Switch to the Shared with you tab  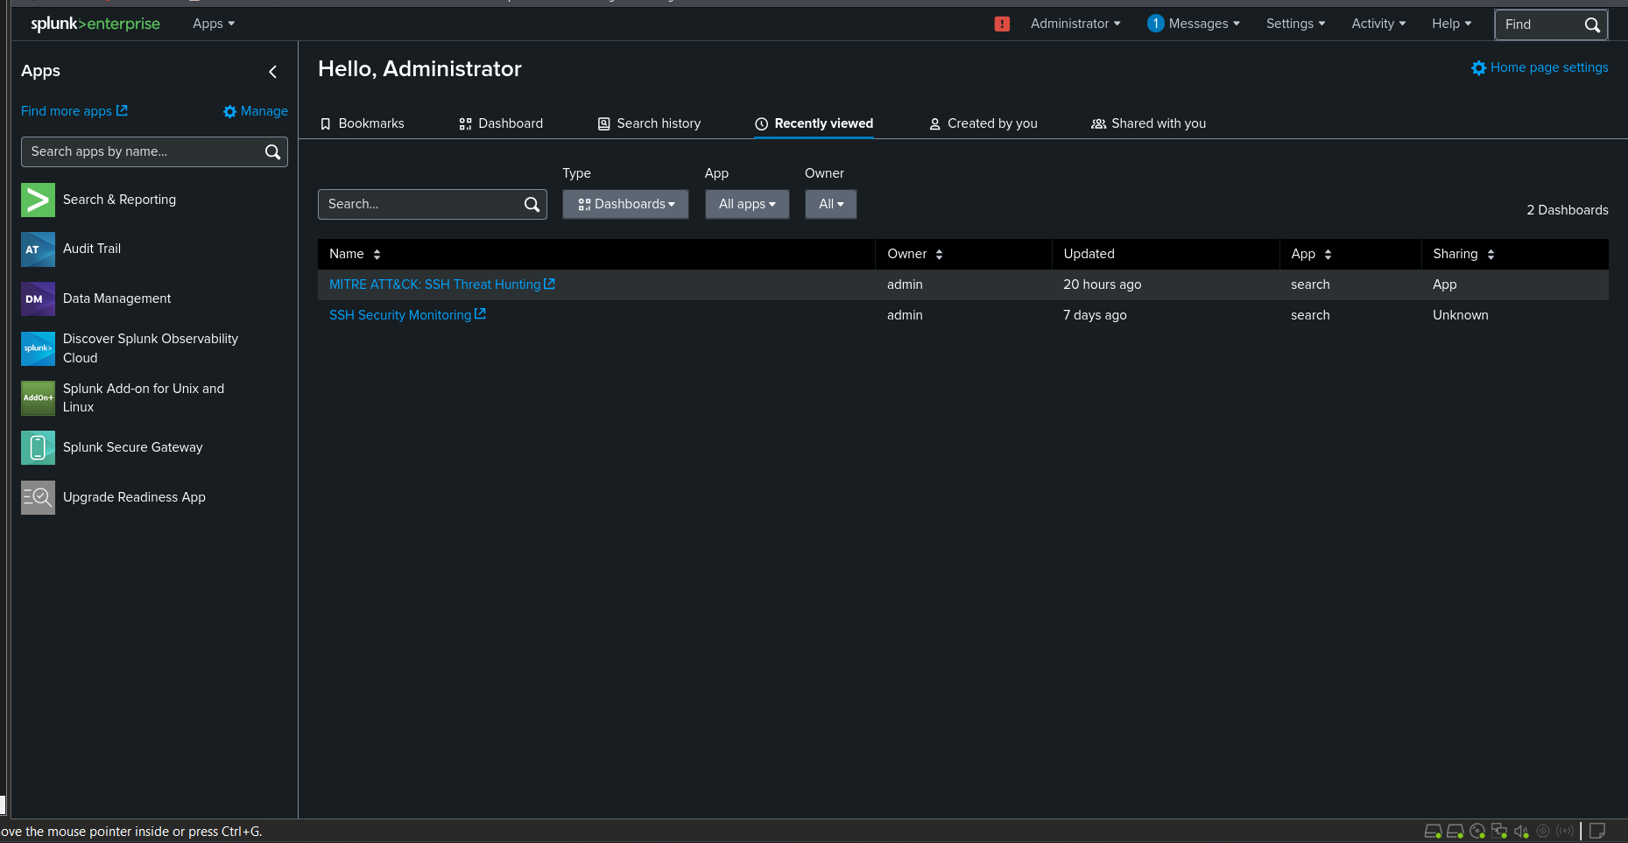click(1148, 123)
